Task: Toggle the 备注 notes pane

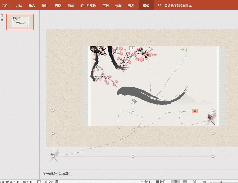Action: coord(147,181)
